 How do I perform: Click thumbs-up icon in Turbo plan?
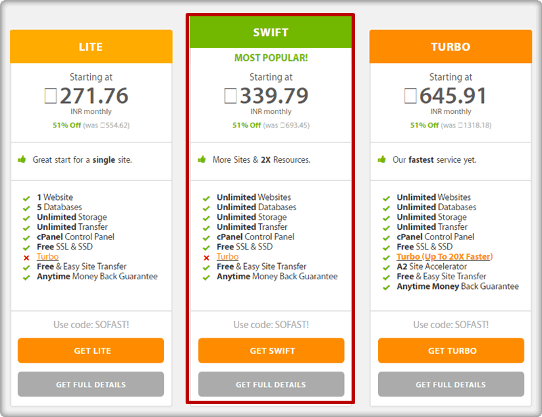pyautogui.click(x=382, y=160)
